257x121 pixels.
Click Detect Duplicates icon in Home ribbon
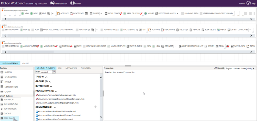(x=156, y=13)
